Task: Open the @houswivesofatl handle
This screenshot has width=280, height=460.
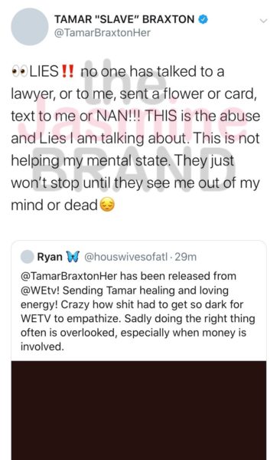Action: 126,257
